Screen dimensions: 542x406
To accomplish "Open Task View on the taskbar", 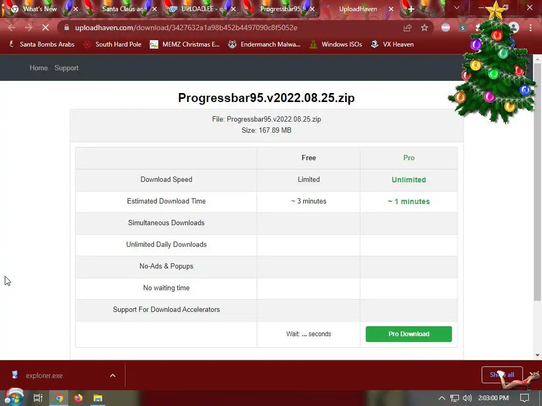I will click(38, 398).
